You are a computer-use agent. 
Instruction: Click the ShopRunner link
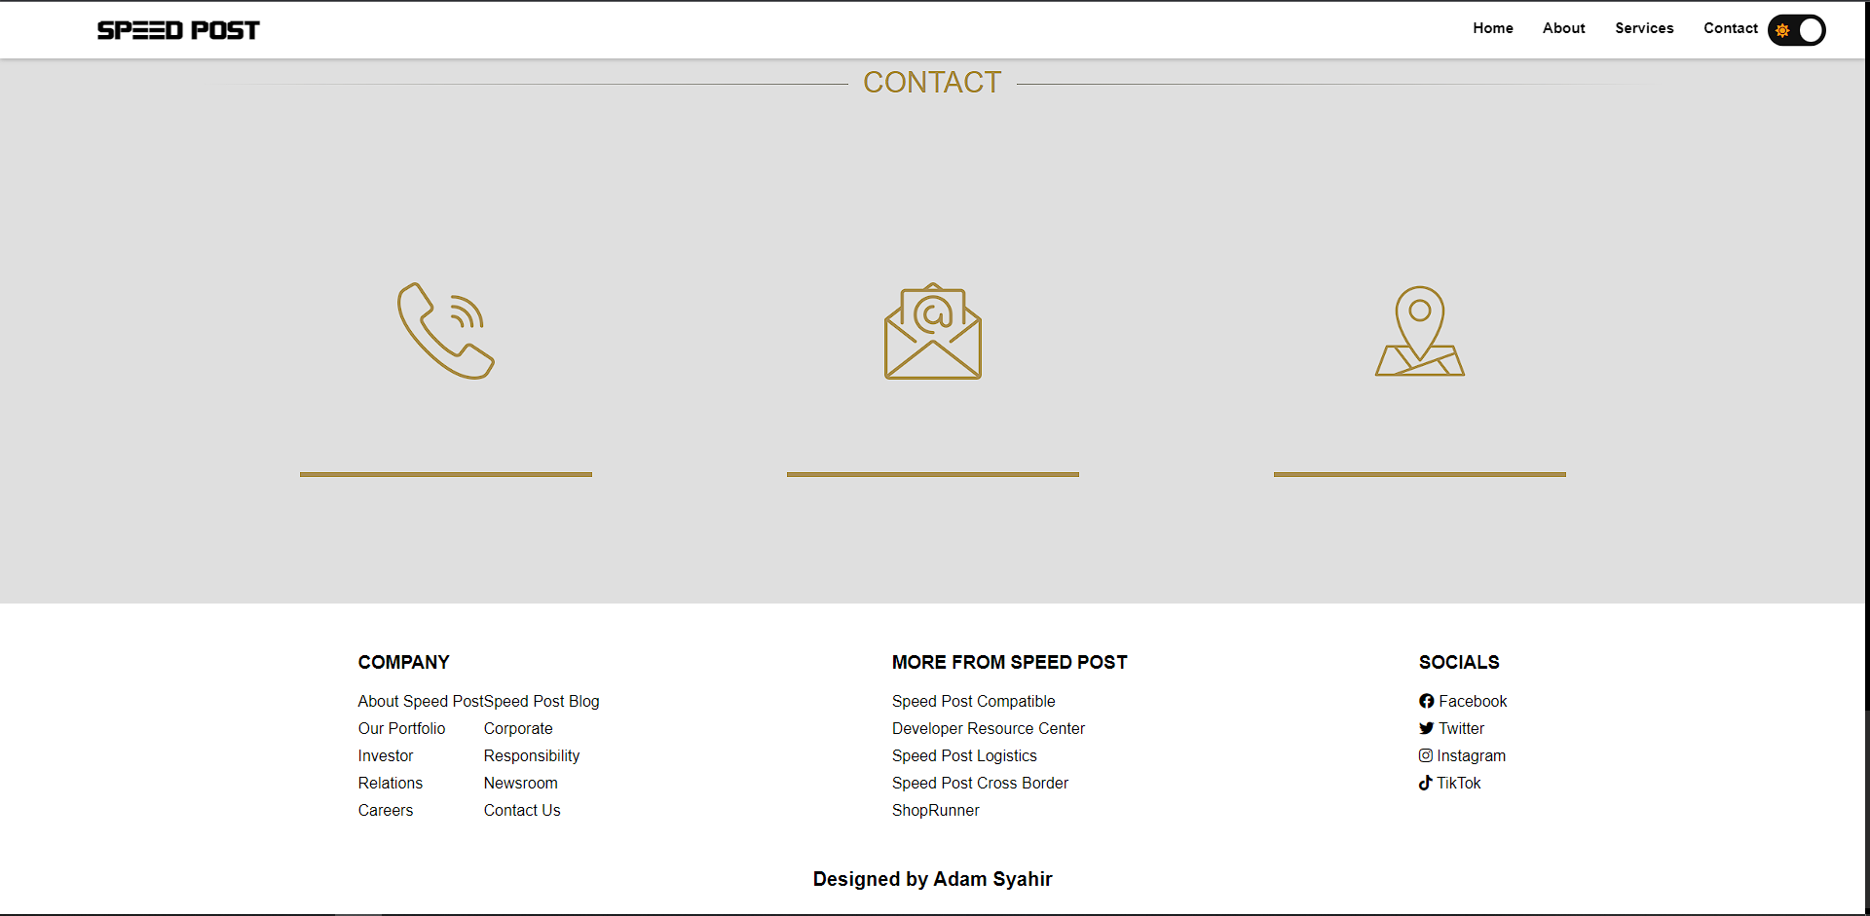point(935,810)
